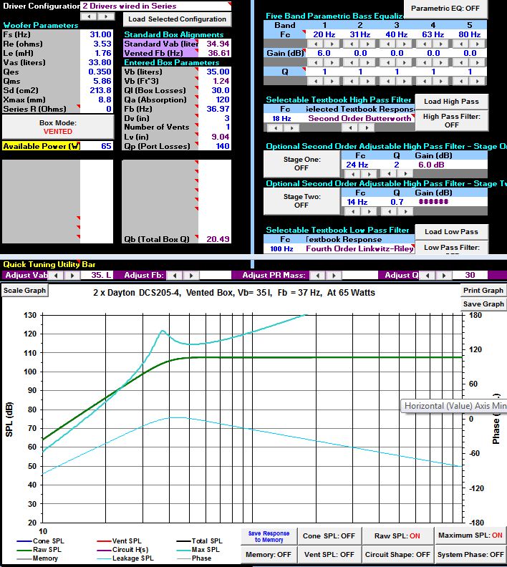The height and width of the screenshot is (567, 507).
Task: Increase Band 5 Gain with right arrow
Action: (478, 62)
